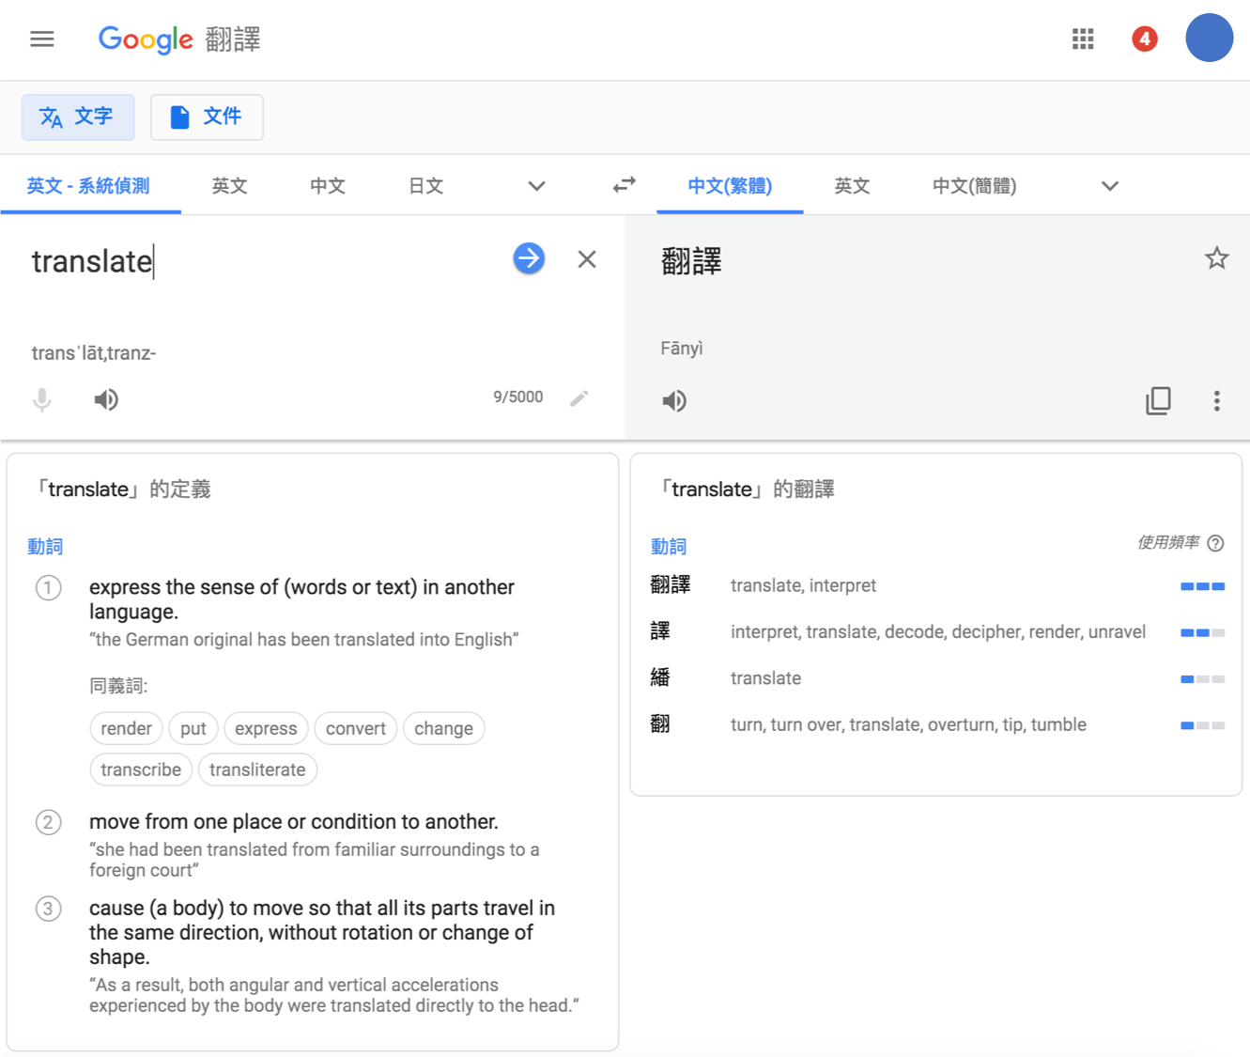Select 中文(繁體) target language tab

pyautogui.click(x=730, y=186)
